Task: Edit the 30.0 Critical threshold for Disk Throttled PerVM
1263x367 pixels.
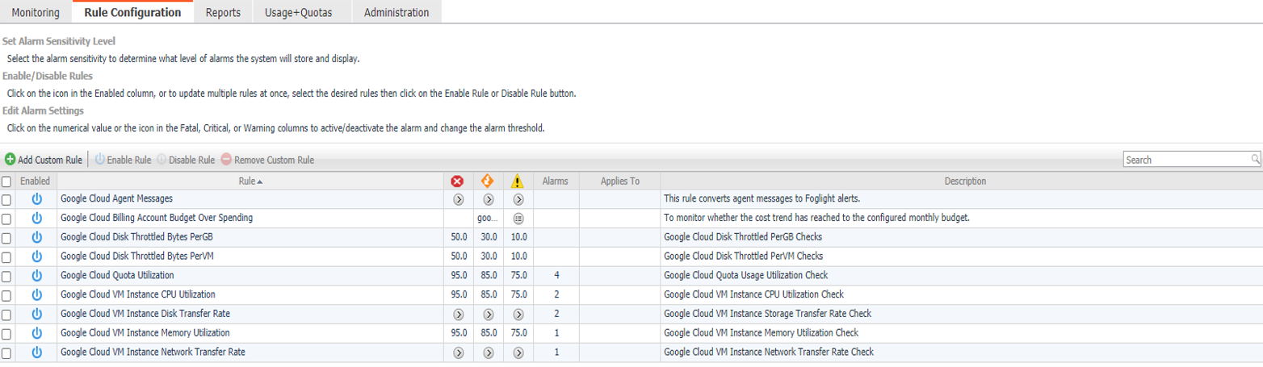Action: pyautogui.click(x=489, y=256)
